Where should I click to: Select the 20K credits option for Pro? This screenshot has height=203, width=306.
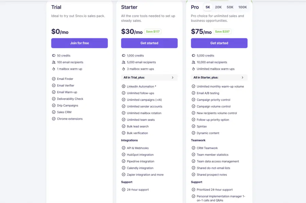coord(218,7)
